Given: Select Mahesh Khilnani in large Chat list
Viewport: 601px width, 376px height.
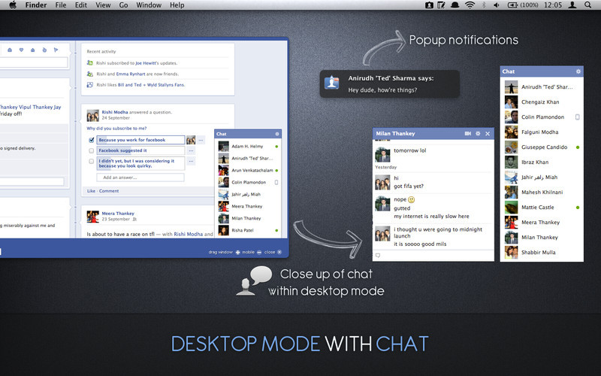Looking at the screenshot, I should 542,193.
